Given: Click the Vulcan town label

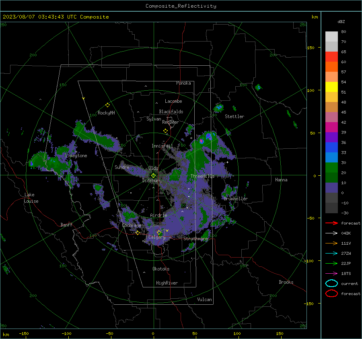Looking at the screenshot, I should click(x=205, y=299).
